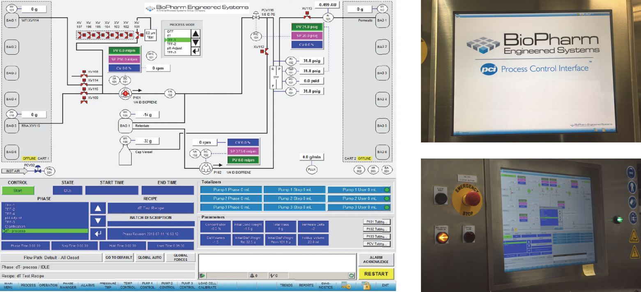Click the GO TO DEFAULT button
This screenshot has height=292, width=641.
pos(118,258)
